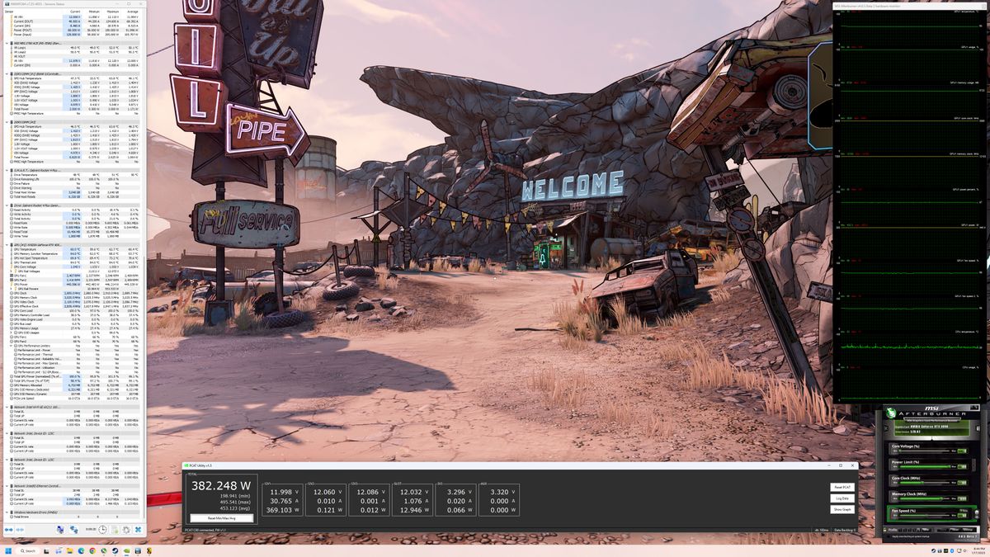Image resolution: width=990 pixels, height=557 pixels.
Task: Open Task View from taskbar
Action: 46,551
